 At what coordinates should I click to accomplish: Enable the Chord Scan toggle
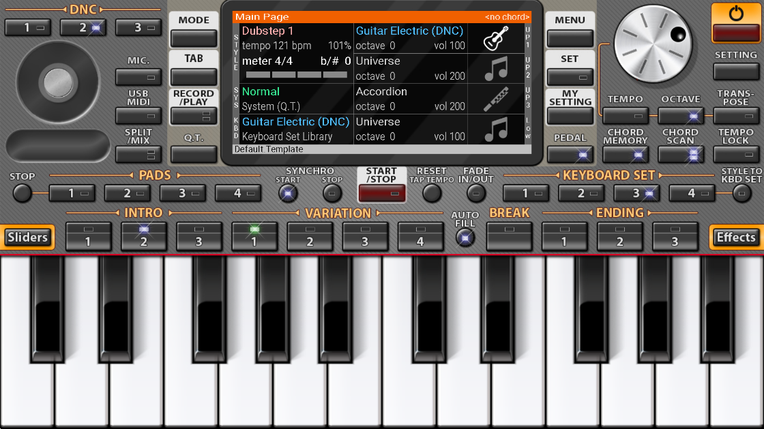[x=680, y=154]
